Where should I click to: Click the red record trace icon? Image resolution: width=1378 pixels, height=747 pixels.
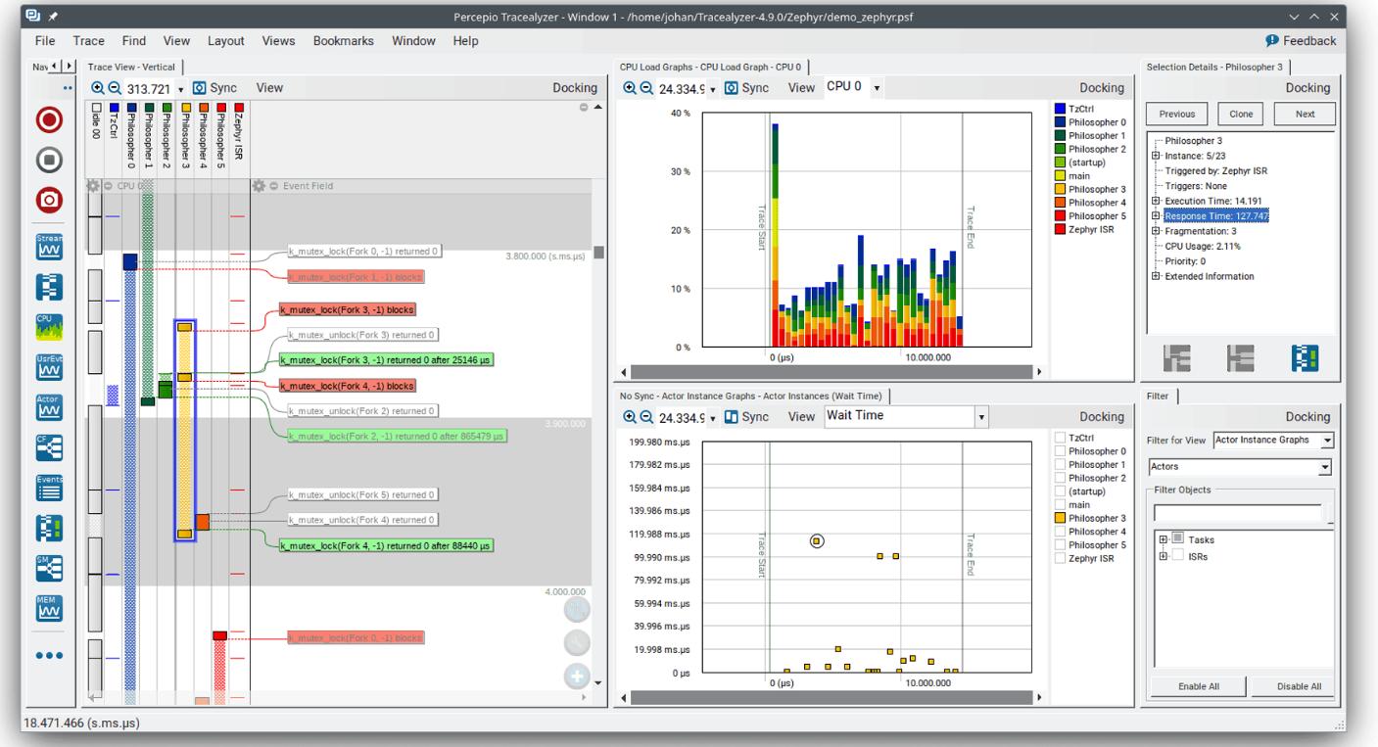(x=49, y=119)
